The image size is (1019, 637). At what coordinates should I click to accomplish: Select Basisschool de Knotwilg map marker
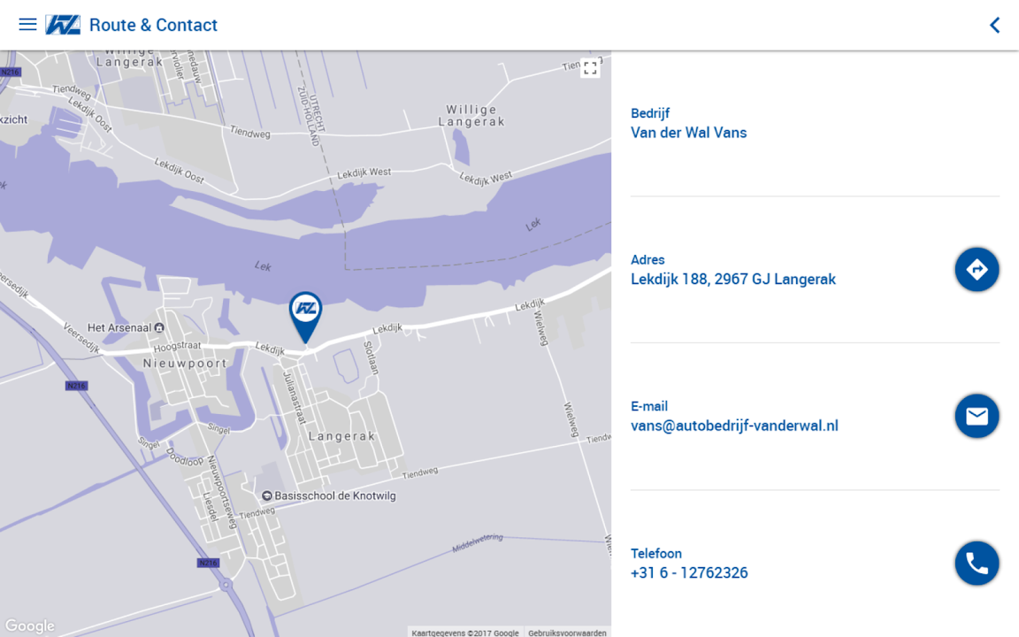(267, 496)
